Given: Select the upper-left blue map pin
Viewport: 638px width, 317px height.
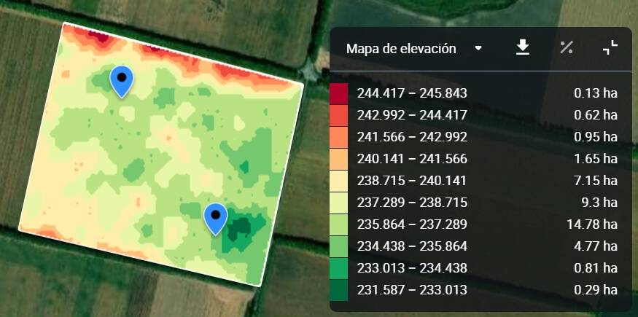Looking at the screenshot, I should click(x=122, y=80).
